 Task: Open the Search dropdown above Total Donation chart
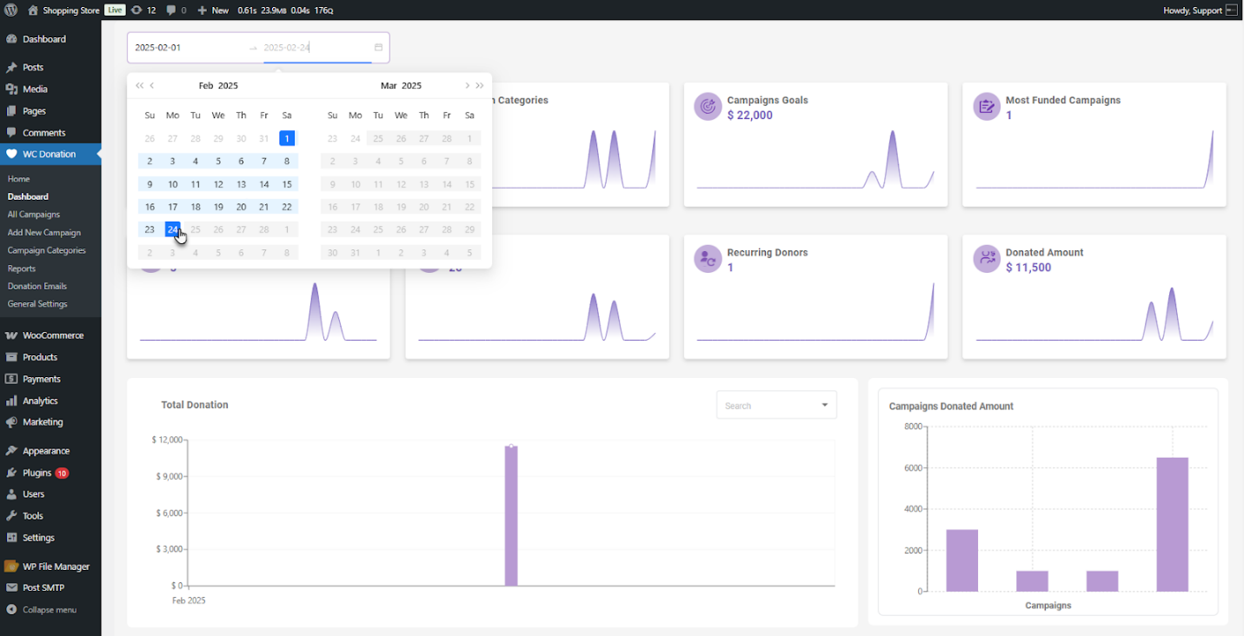tap(776, 404)
